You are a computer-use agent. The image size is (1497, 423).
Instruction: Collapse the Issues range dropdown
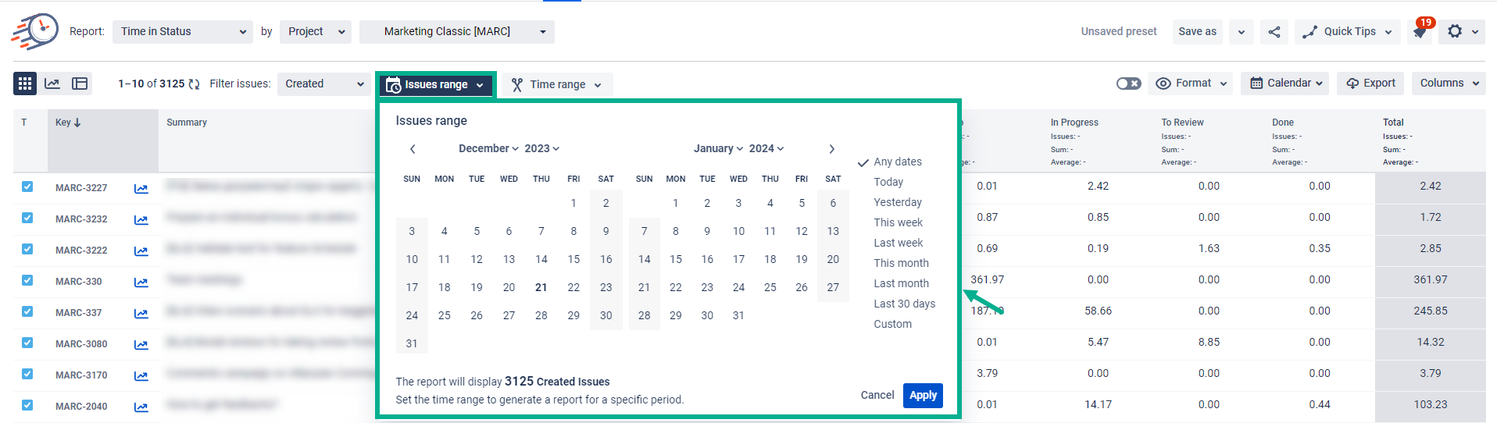coord(436,84)
